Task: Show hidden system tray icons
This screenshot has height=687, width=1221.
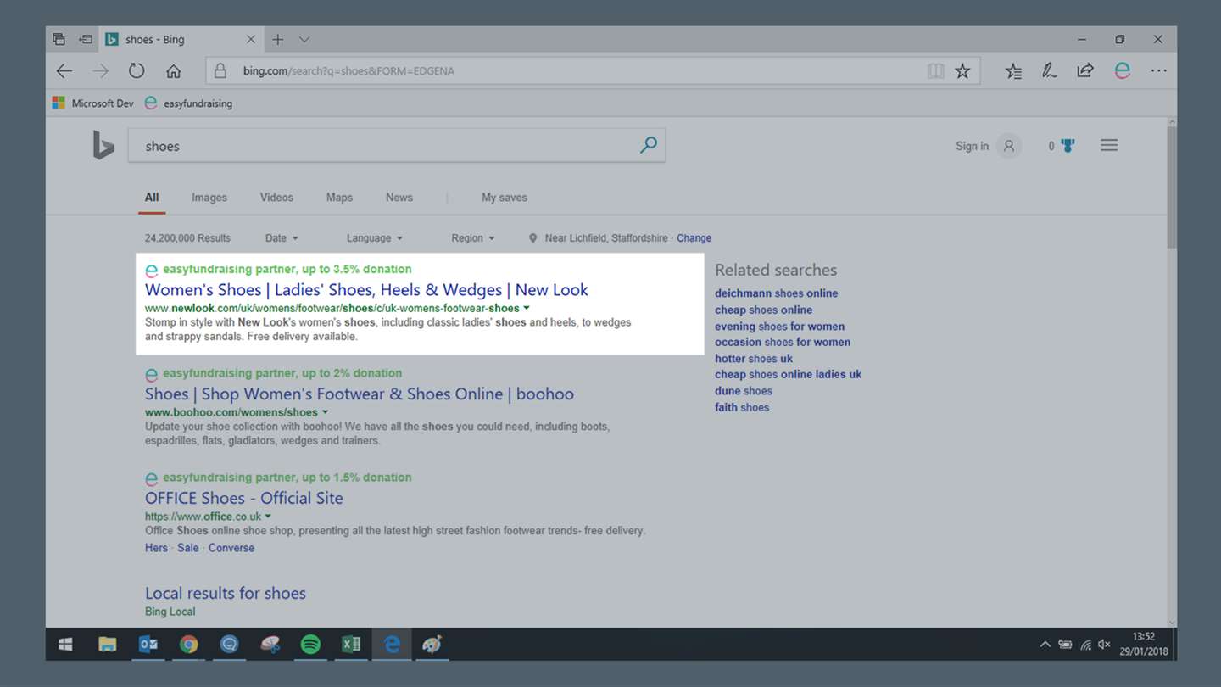Action: [x=1045, y=645]
